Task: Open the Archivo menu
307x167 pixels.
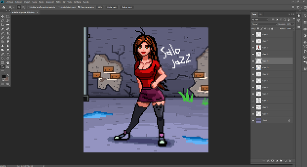Action: 10,2
